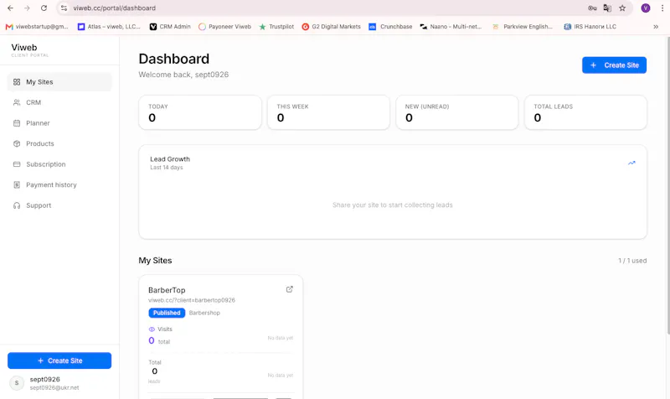Open Products page
Image resolution: width=670 pixels, height=399 pixels.
[59, 143]
